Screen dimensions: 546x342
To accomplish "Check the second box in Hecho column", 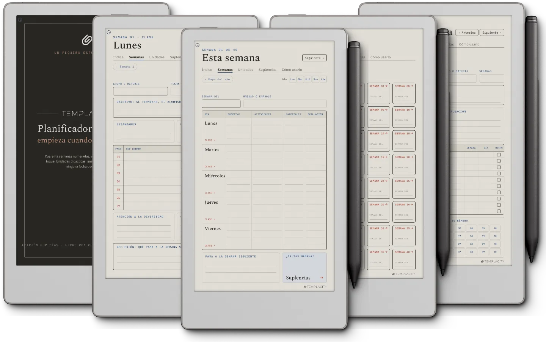I will pos(499,161).
